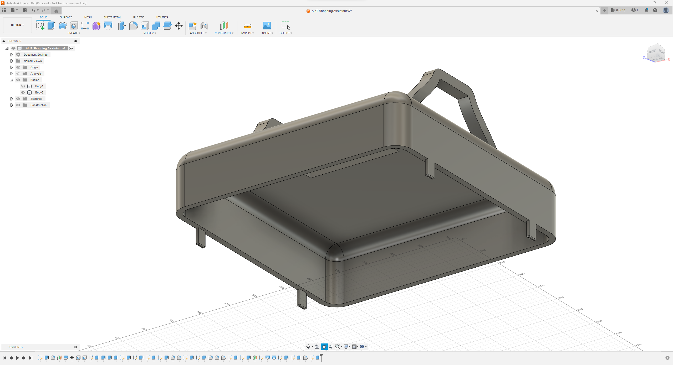Show hidden Body1 using eye icon
Image resolution: width=673 pixels, height=365 pixels.
pyautogui.click(x=23, y=86)
